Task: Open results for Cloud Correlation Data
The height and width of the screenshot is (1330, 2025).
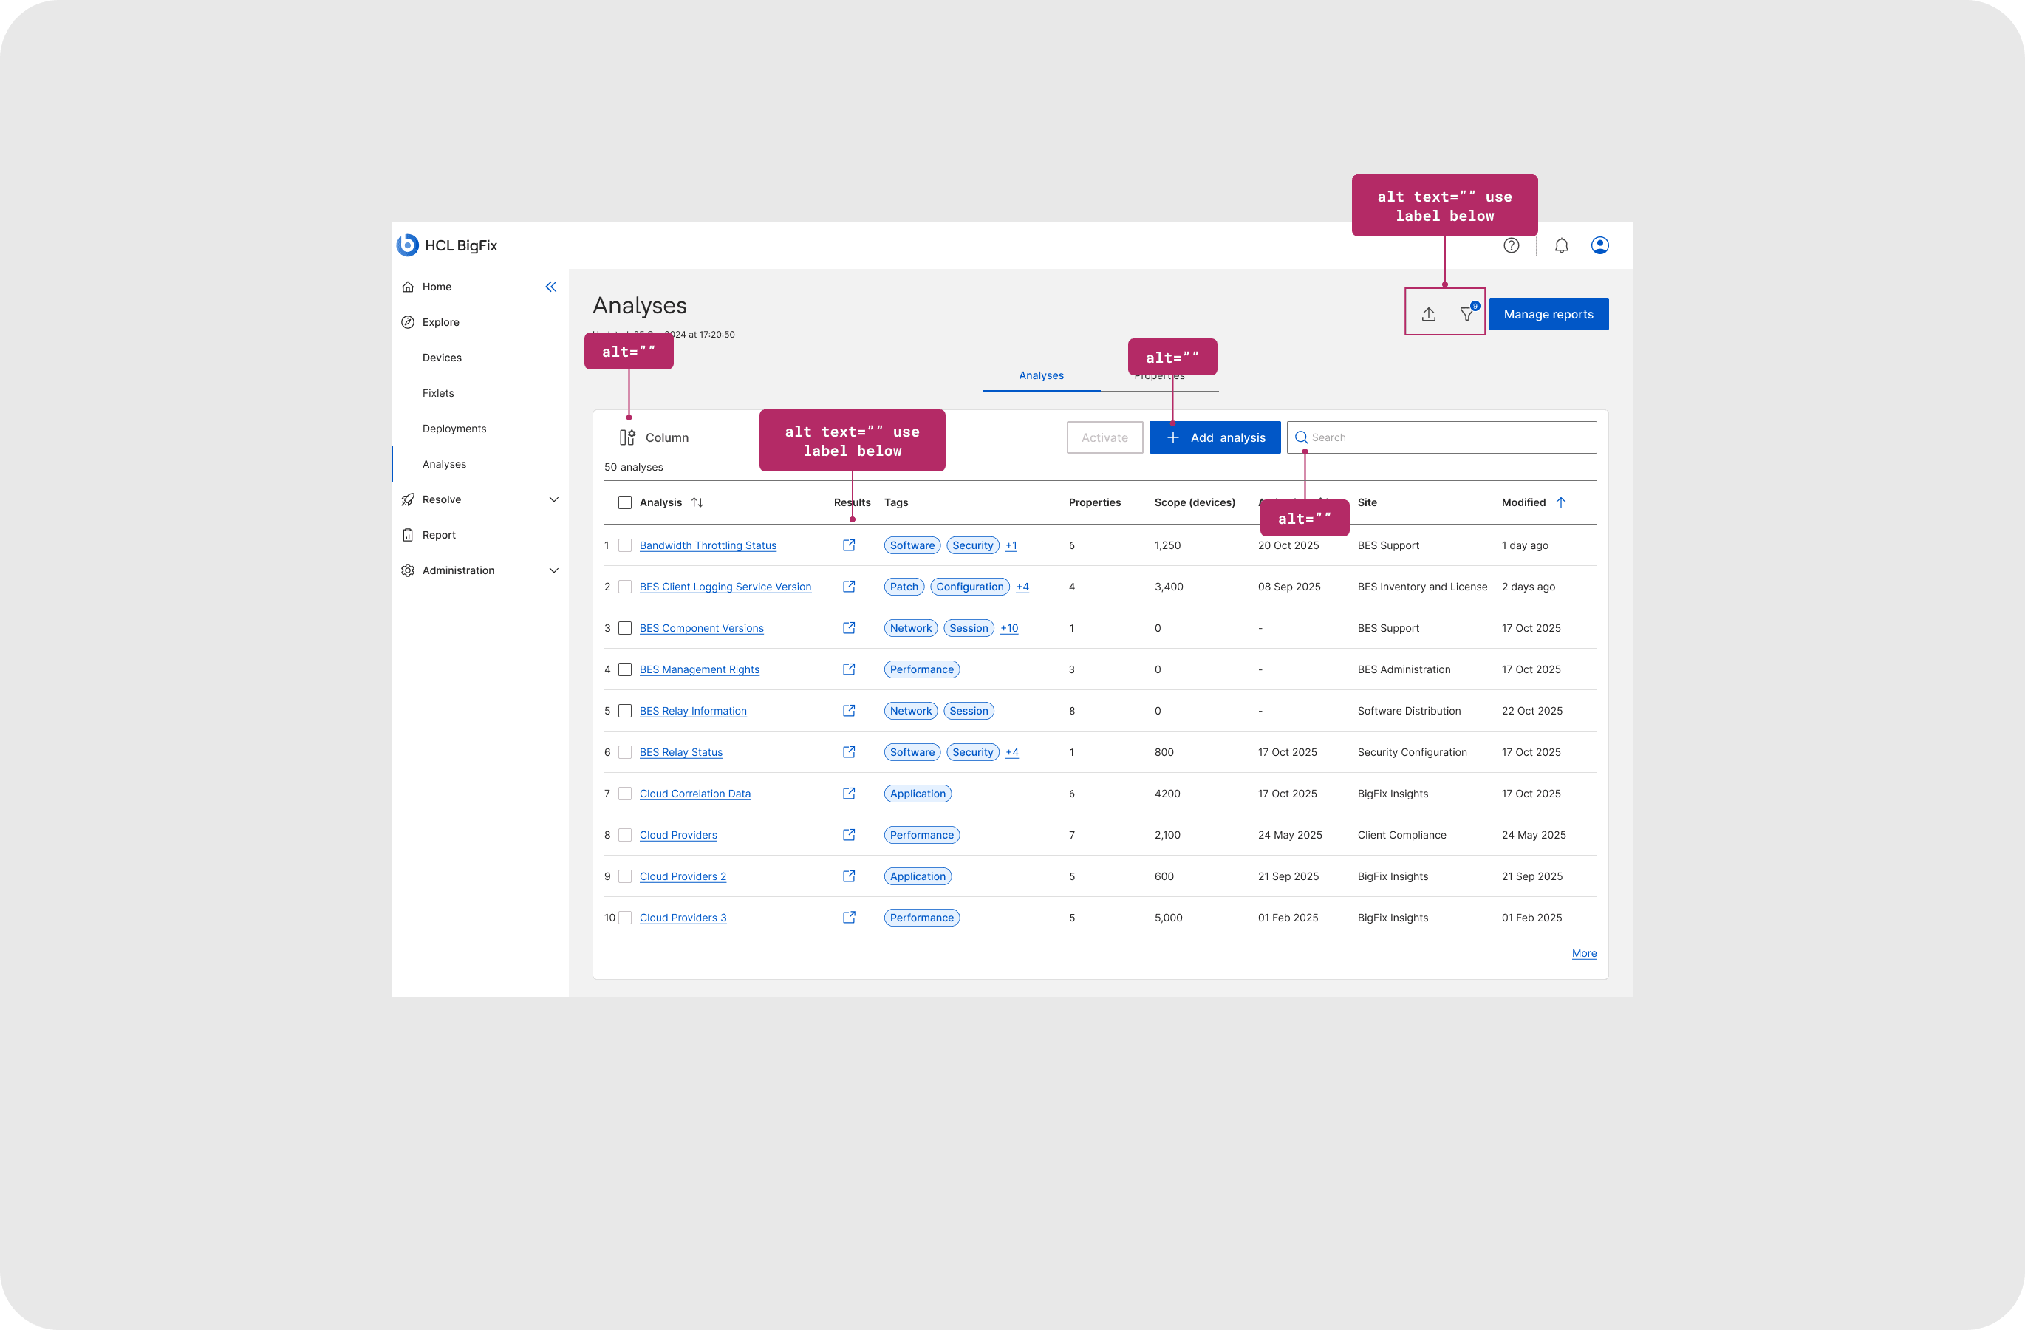Action: tap(848, 793)
